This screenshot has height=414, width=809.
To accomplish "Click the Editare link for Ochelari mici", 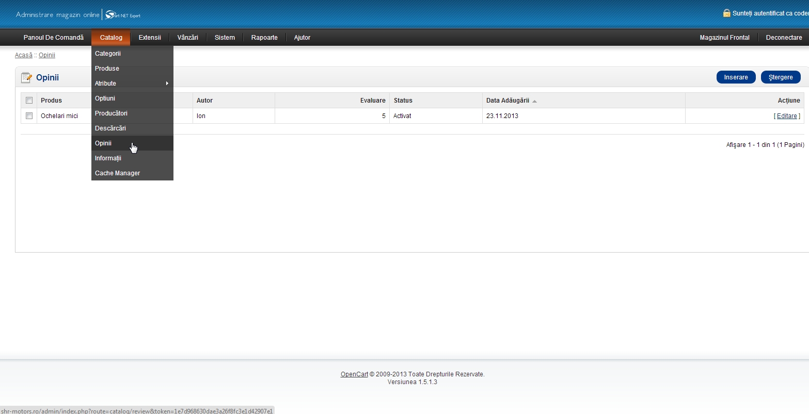I will point(786,116).
